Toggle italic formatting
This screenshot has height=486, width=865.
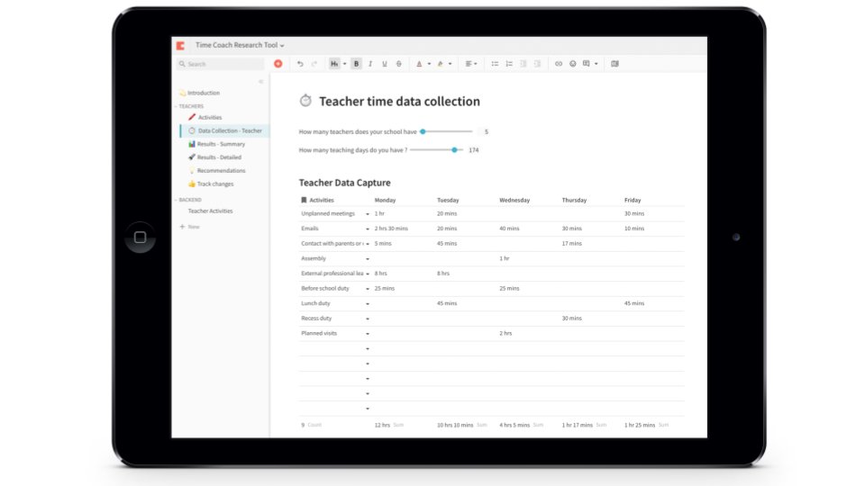(x=370, y=64)
